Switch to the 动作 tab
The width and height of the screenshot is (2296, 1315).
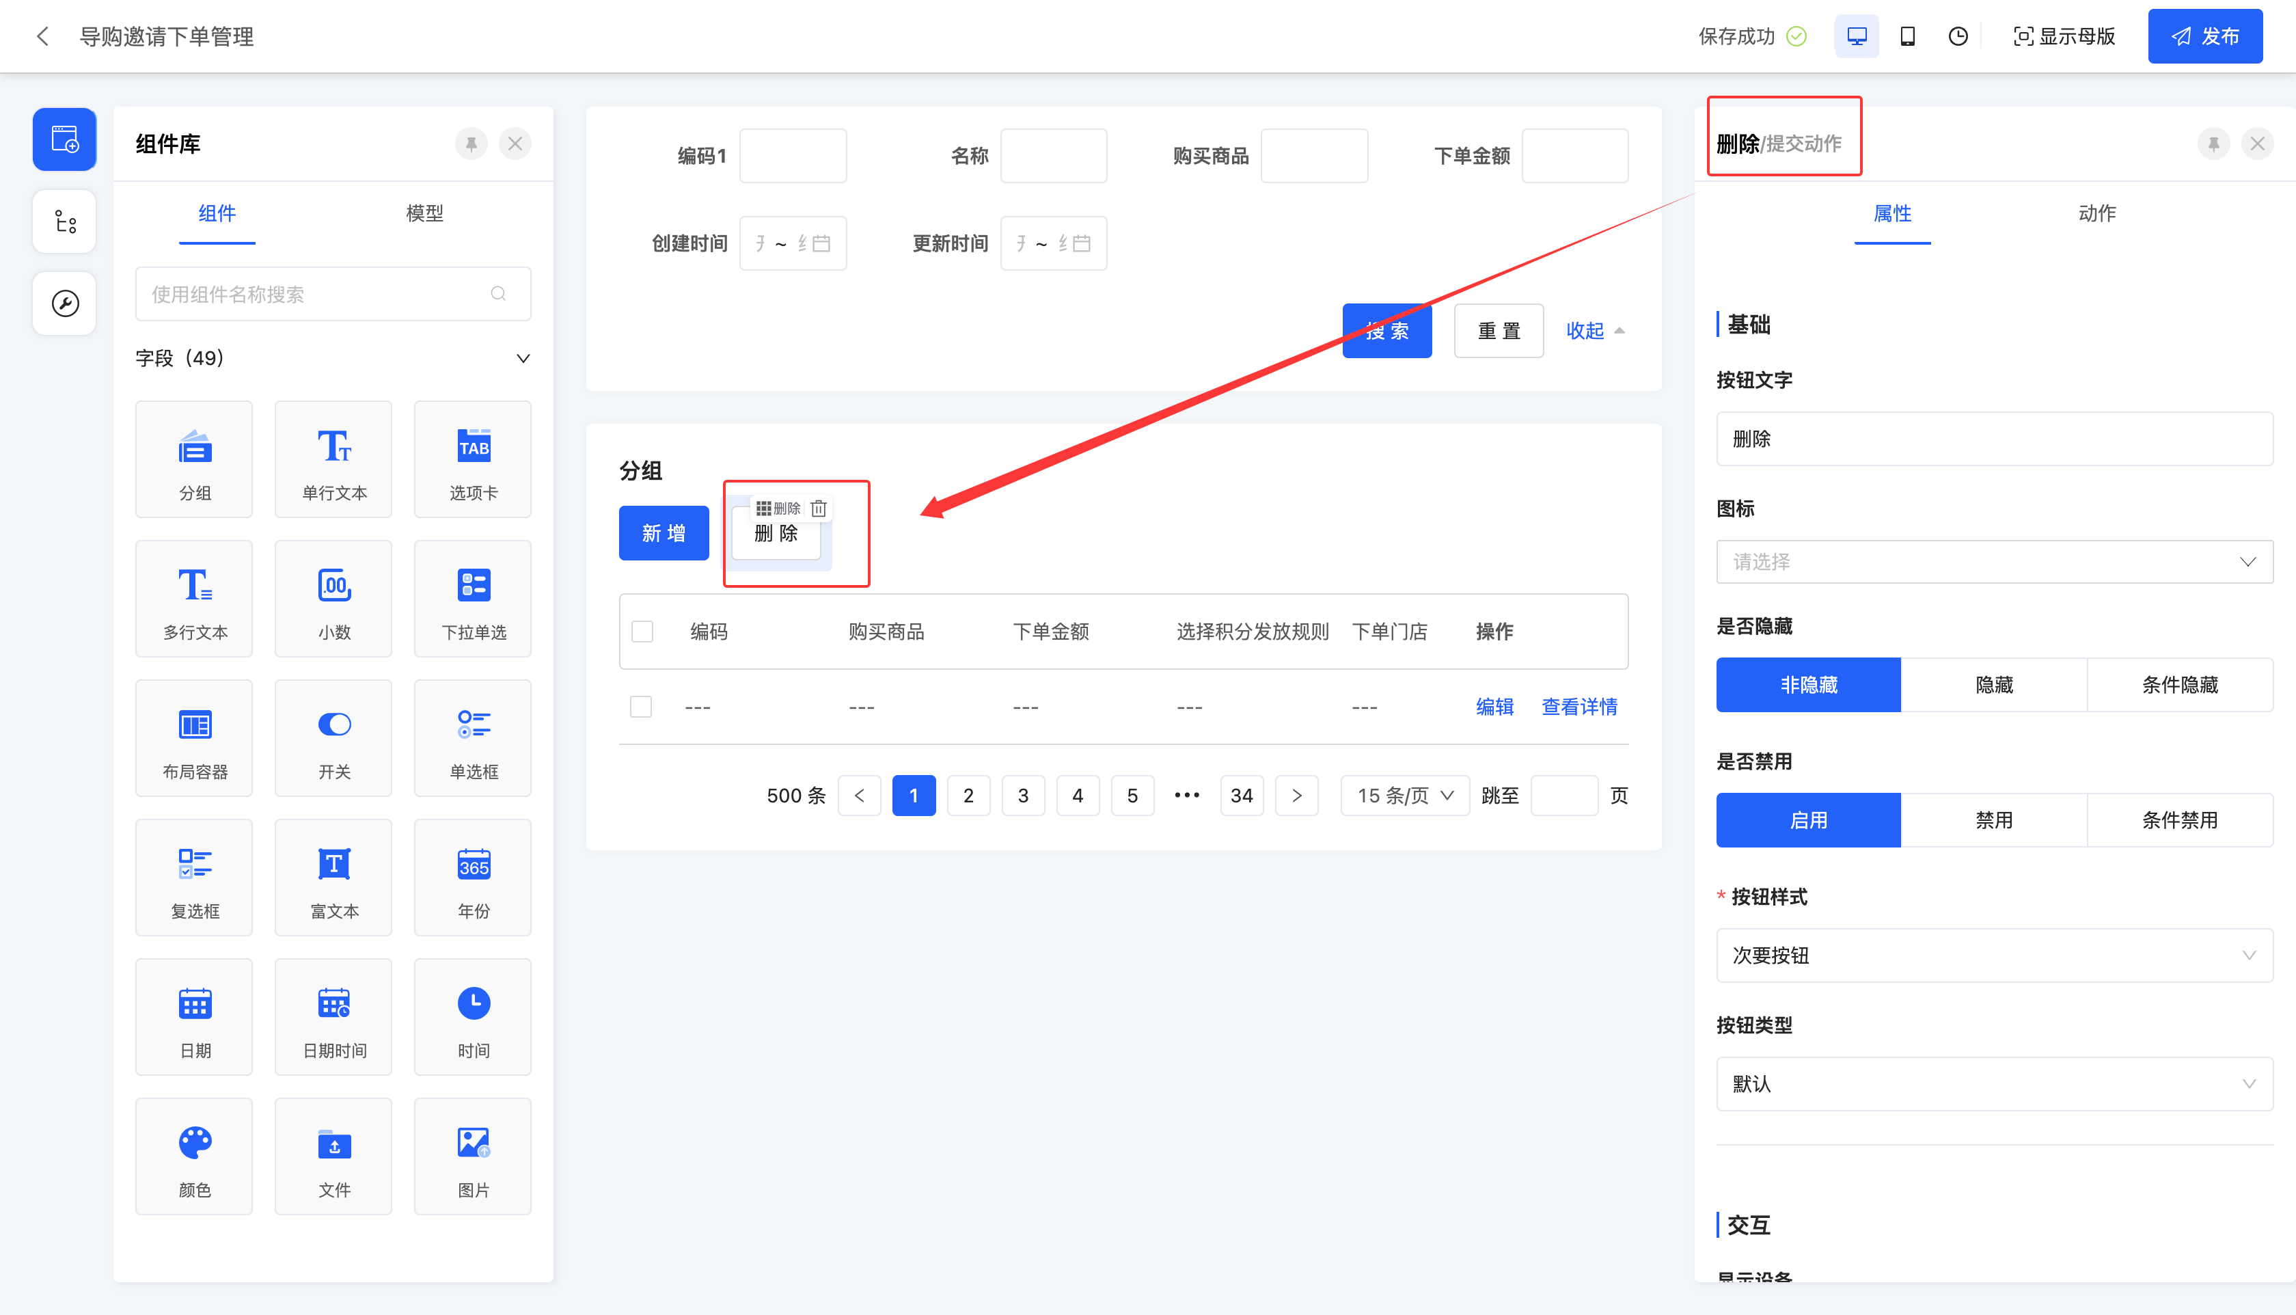[2096, 213]
